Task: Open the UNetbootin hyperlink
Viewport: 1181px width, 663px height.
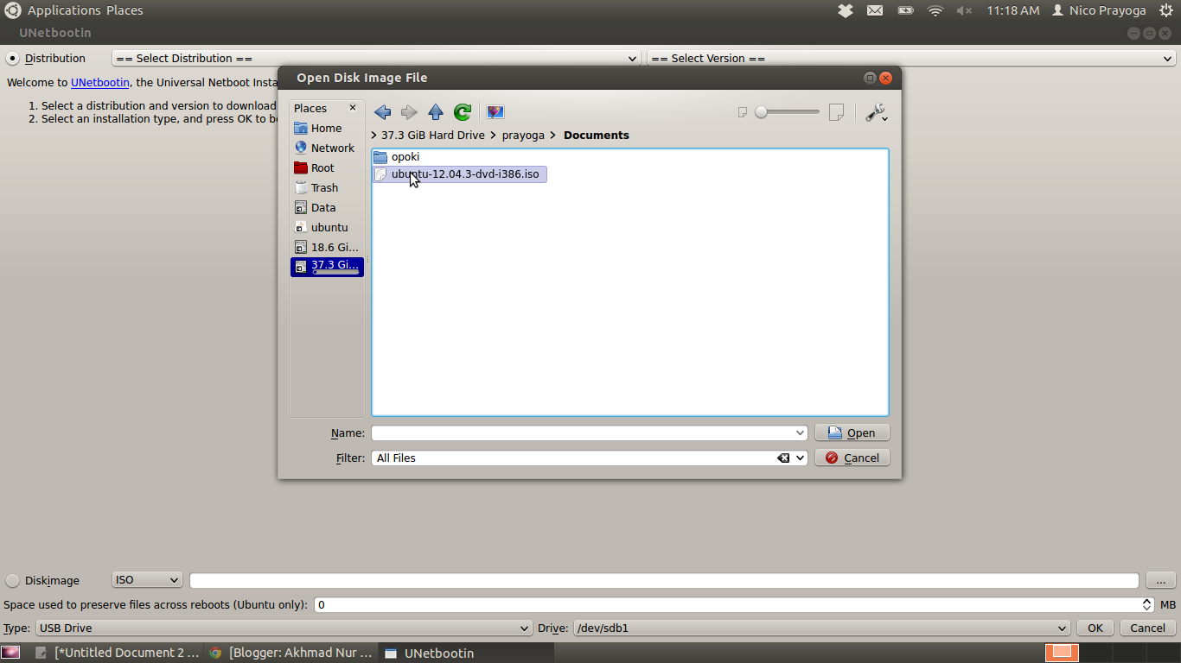Action: (100, 83)
